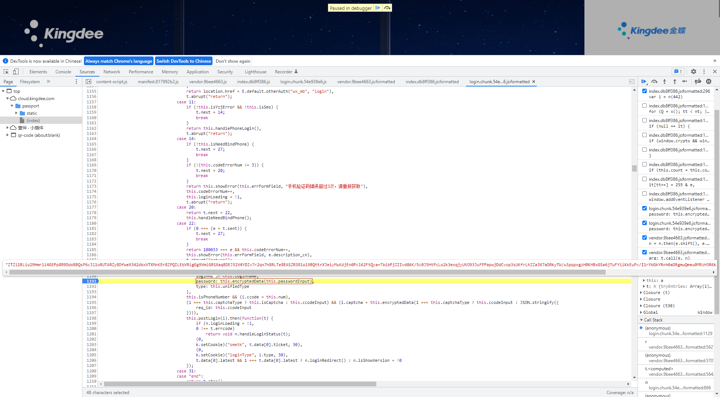Step out of current function

[675, 81]
